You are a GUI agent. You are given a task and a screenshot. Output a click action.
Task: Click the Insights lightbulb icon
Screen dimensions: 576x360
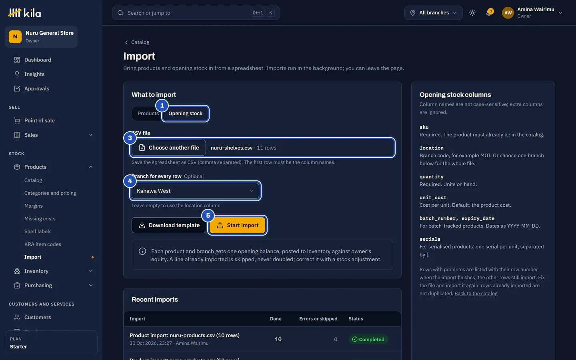click(17, 74)
